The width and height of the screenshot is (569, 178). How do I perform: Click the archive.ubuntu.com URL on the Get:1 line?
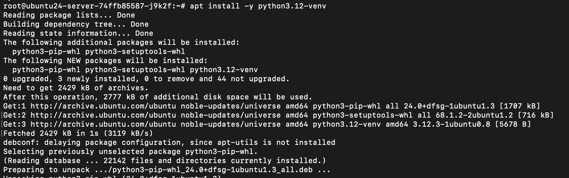tap(103, 106)
